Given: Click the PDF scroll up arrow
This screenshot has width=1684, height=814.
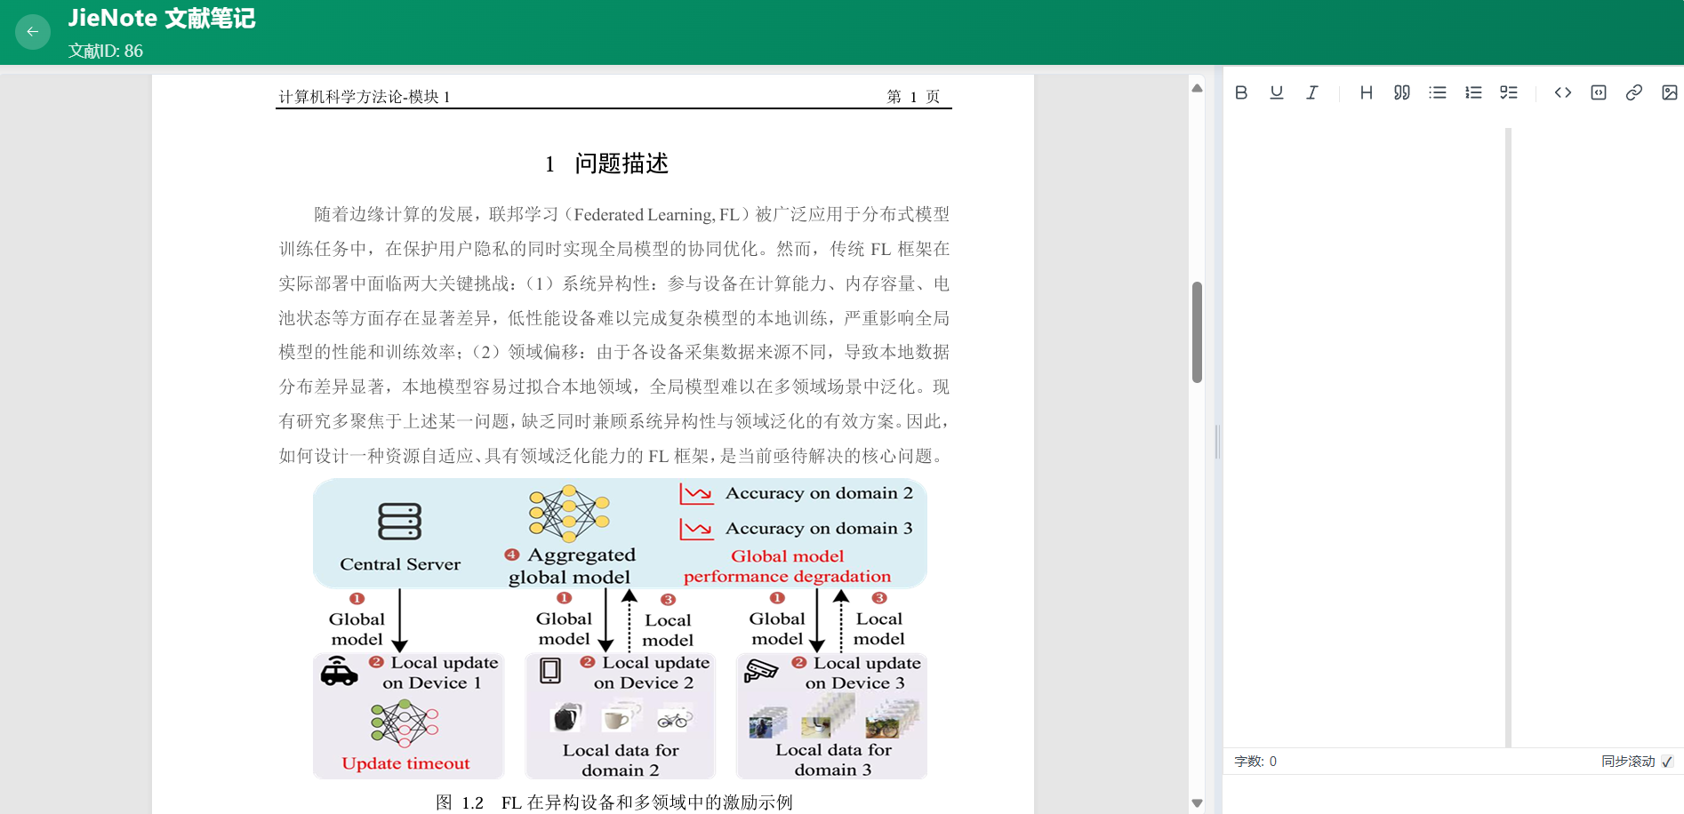Looking at the screenshot, I should pyautogui.click(x=1197, y=88).
